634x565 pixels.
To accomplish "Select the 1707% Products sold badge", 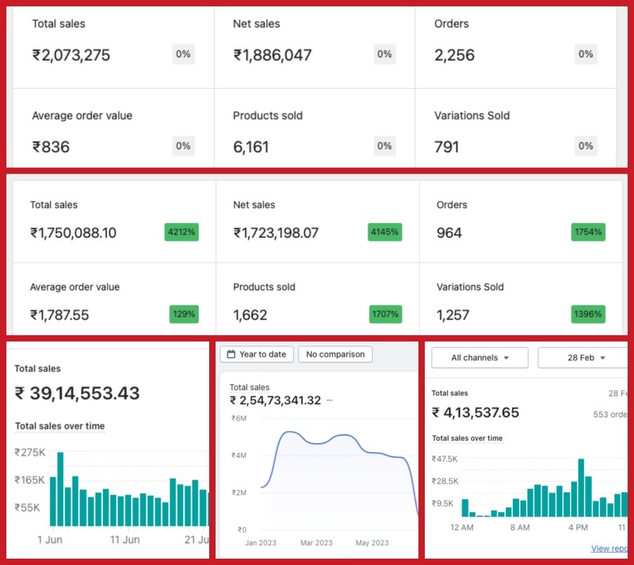I will click(385, 314).
